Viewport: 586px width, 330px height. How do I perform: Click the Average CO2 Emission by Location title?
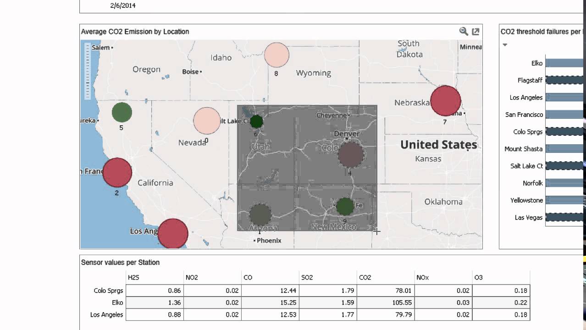pyautogui.click(x=135, y=32)
